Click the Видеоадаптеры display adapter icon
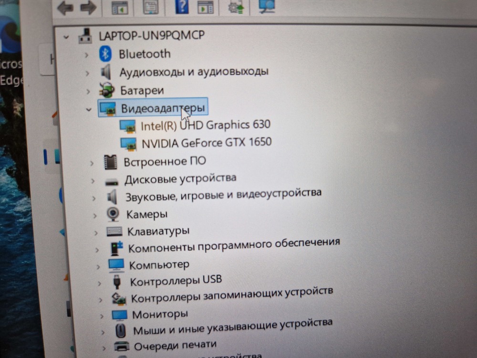This screenshot has height=358, width=477. 108,108
